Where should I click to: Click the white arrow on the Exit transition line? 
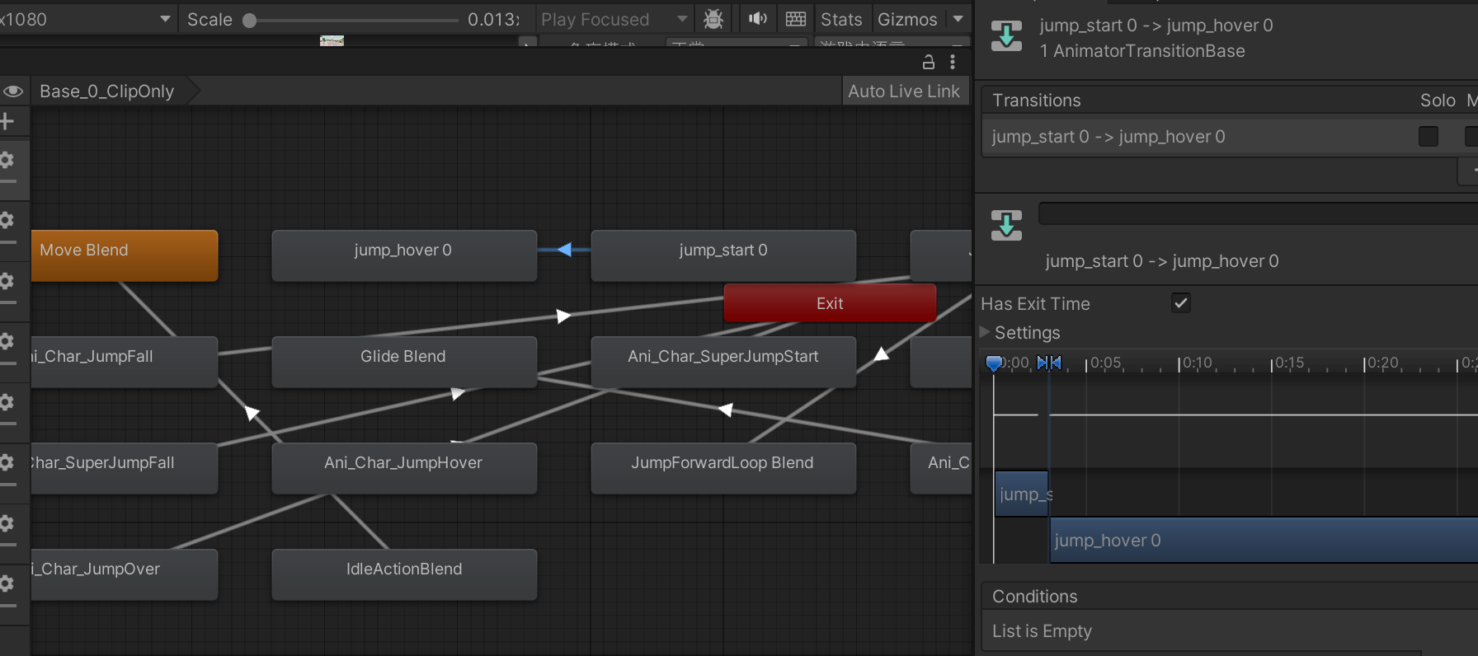(563, 316)
